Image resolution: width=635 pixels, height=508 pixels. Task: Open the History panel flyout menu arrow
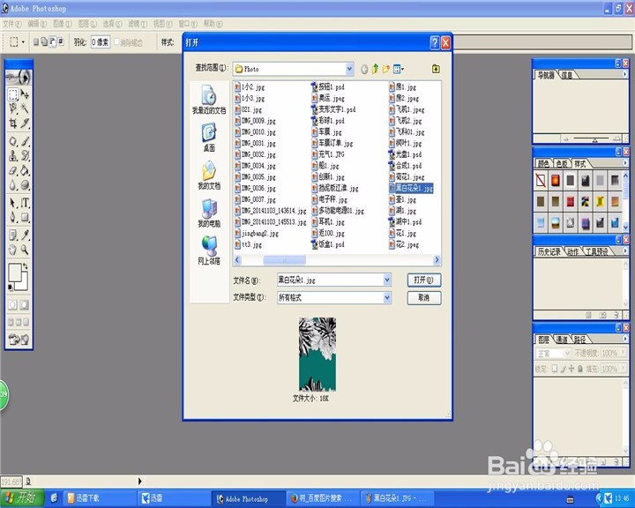[625, 250]
